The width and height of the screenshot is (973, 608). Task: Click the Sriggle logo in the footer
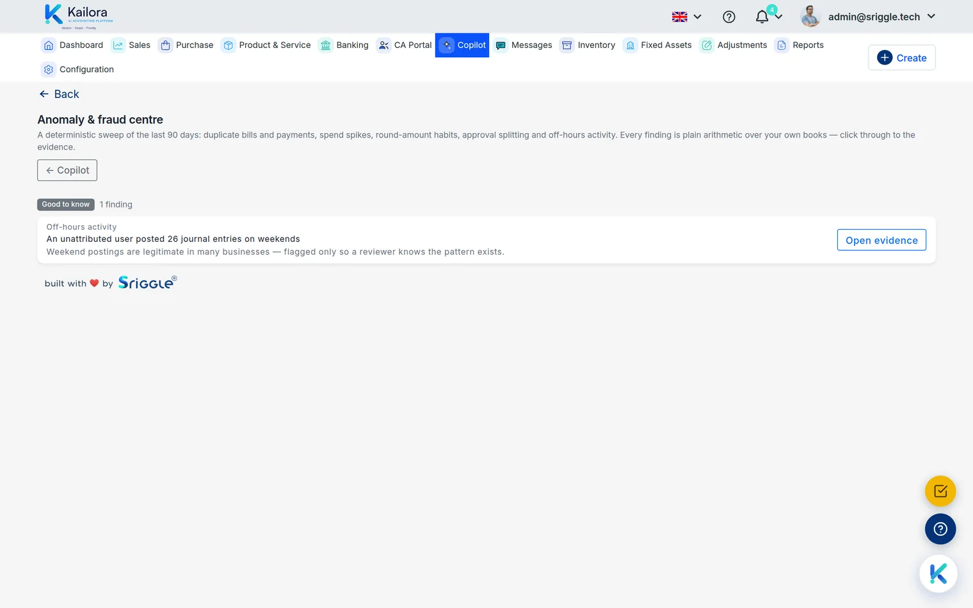(x=148, y=282)
